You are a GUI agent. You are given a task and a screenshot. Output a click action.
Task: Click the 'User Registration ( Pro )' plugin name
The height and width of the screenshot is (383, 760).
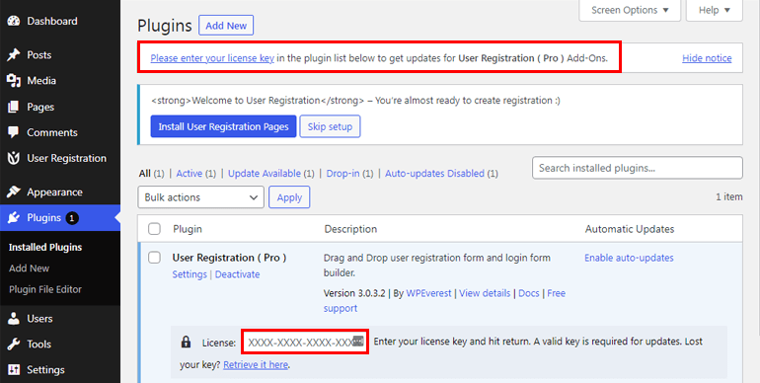(229, 258)
